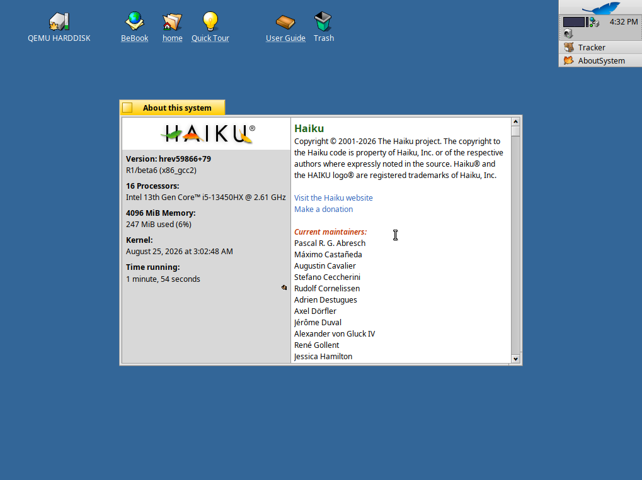This screenshot has height=480, width=642.
Task: Click the Quick Tour lightbulb icon
Action: tap(210, 21)
